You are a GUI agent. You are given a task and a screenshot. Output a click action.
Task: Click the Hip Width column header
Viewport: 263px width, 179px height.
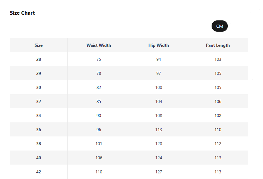pos(158,45)
